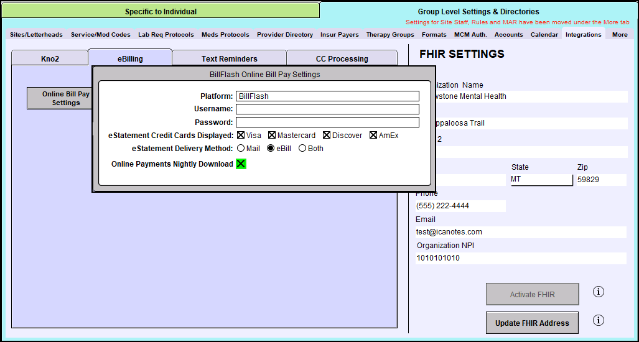Click info icon beside Update FHIR Address
This screenshot has height=342, width=639.
pos(599,320)
